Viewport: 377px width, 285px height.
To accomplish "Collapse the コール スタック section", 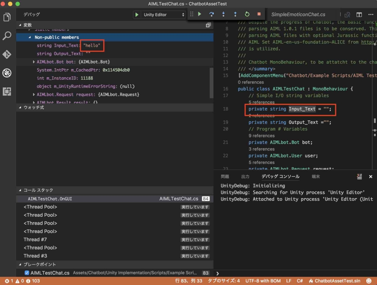I will point(20,190).
